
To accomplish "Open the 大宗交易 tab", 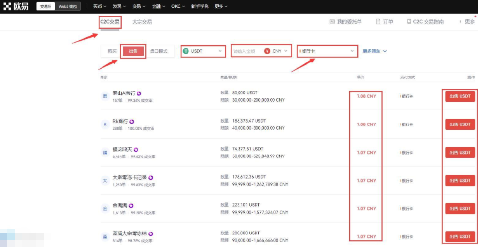I will [x=142, y=22].
